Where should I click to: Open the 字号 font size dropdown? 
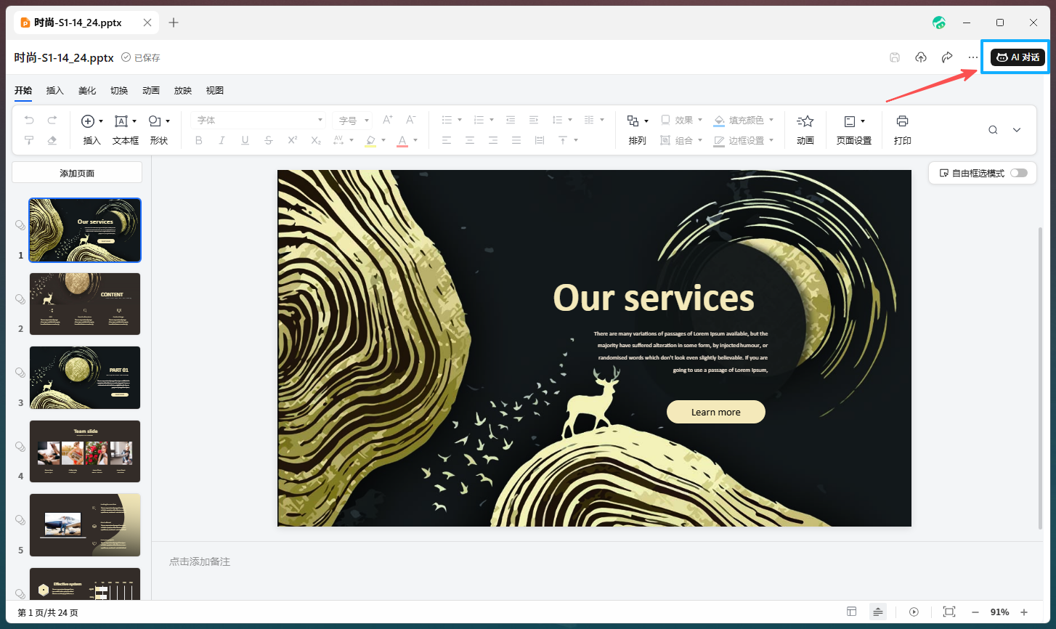(352, 121)
